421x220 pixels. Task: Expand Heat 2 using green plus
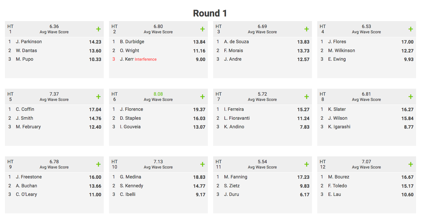point(202,29)
